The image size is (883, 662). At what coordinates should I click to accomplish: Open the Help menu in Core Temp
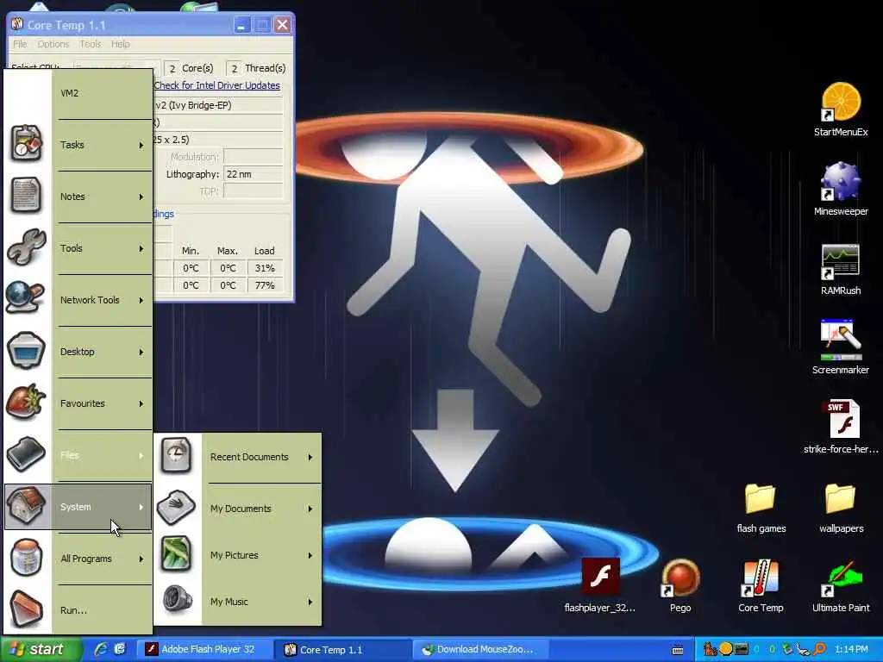coord(120,44)
